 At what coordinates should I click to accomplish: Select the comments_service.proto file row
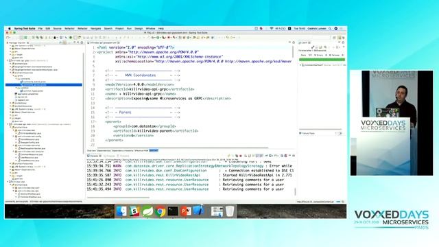44,84
